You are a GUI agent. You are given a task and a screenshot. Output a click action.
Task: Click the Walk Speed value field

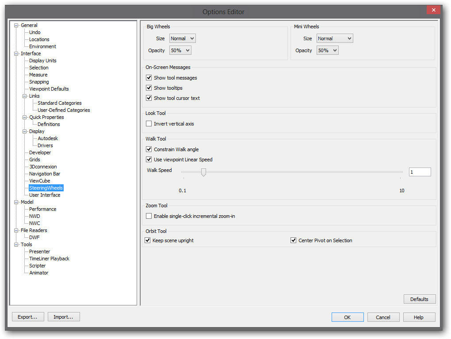(x=419, y=172)
